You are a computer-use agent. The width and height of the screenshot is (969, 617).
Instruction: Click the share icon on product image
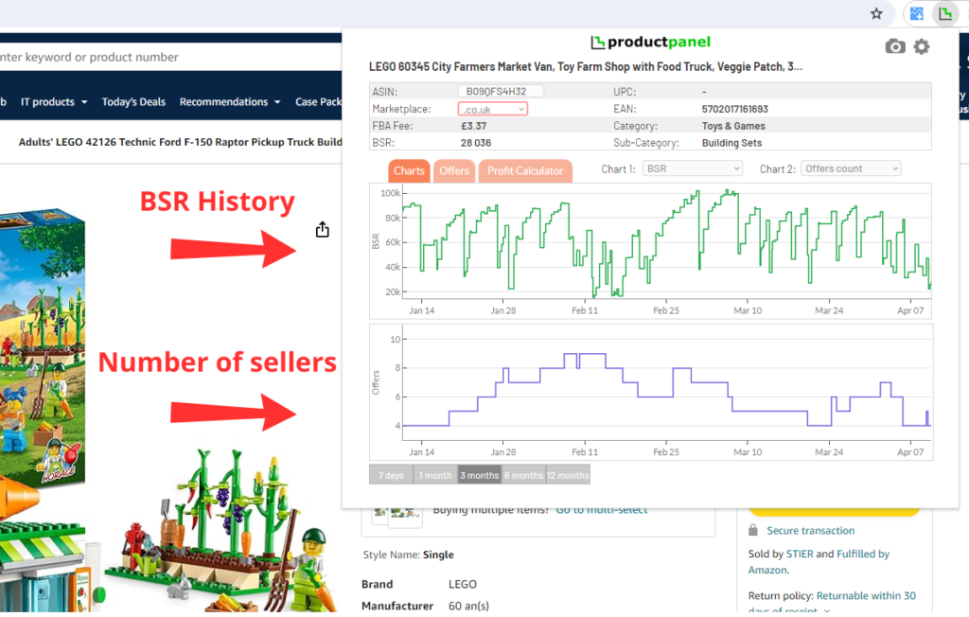click(x=322, y=230)
